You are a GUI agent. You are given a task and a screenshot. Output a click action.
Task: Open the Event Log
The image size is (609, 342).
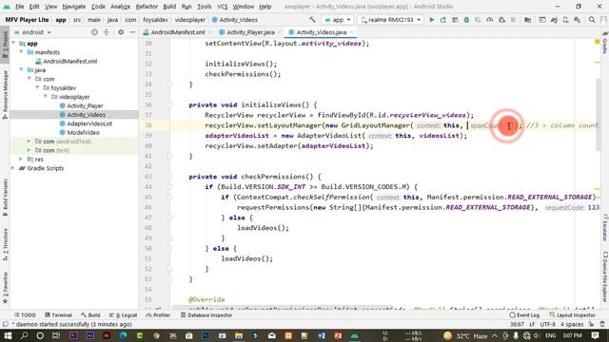click(524, 315)
